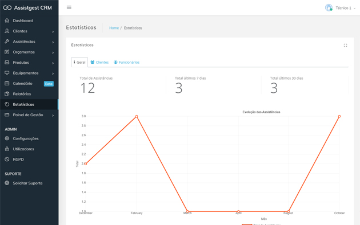360x225 pixels.
Task: Click the group icon on Clientes tab
Action: [93, 62]
